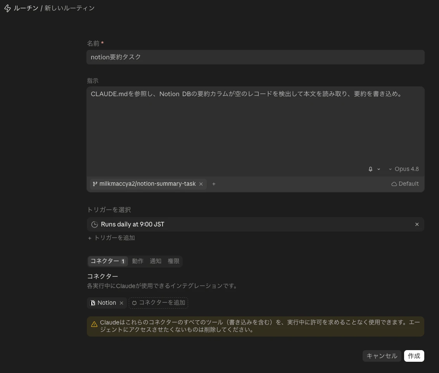Remove the Runs daily at 9:00 JST trigger
439x373 pixels.
tap(417, 224)
